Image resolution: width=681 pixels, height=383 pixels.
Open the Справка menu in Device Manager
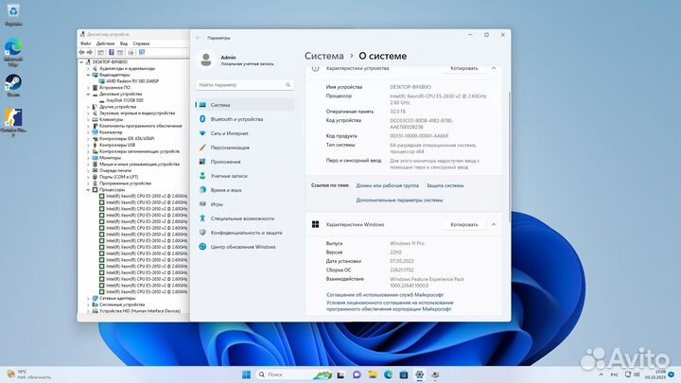pos(141,44)
